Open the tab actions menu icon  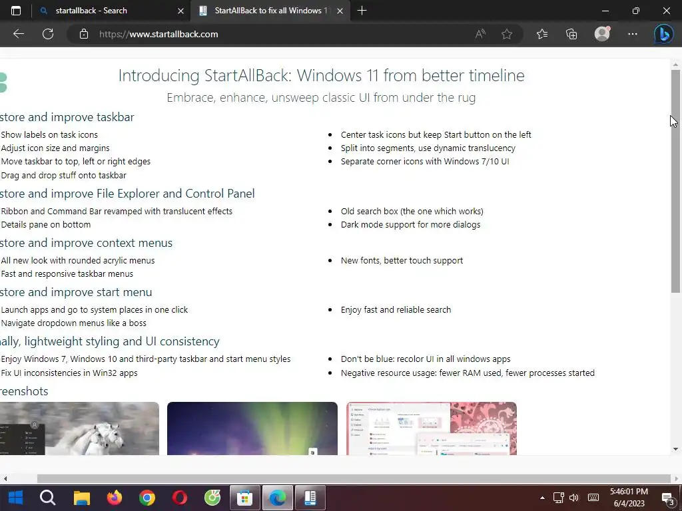16,11
